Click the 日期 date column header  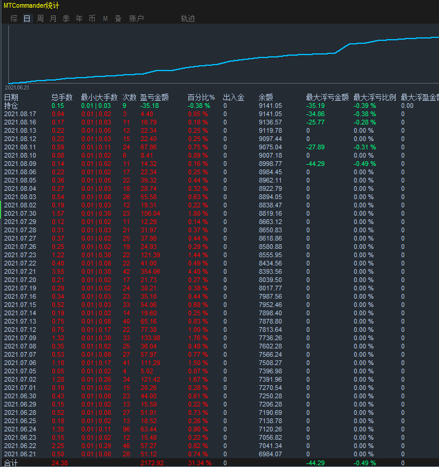[x=11, y=97]
